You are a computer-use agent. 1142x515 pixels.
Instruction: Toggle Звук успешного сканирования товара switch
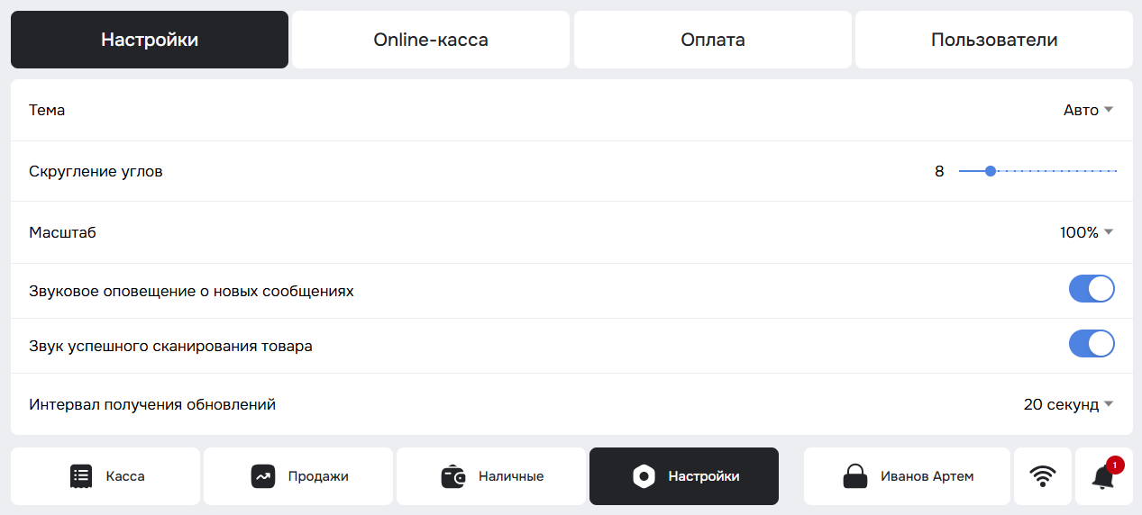tap(1092, 344)
